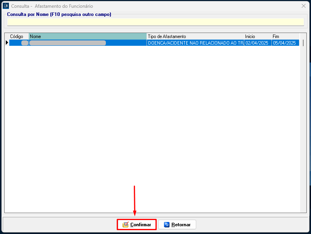The height and width of the screenshot is (234, 311).
Task: Select the code cell of the first row
Action: click(19, 43)
